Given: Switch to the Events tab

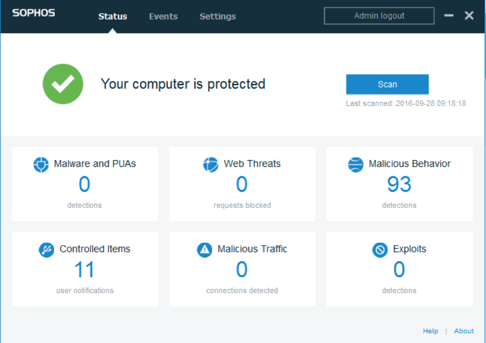Looking at the screenshot, I should (x=163, y=16).
